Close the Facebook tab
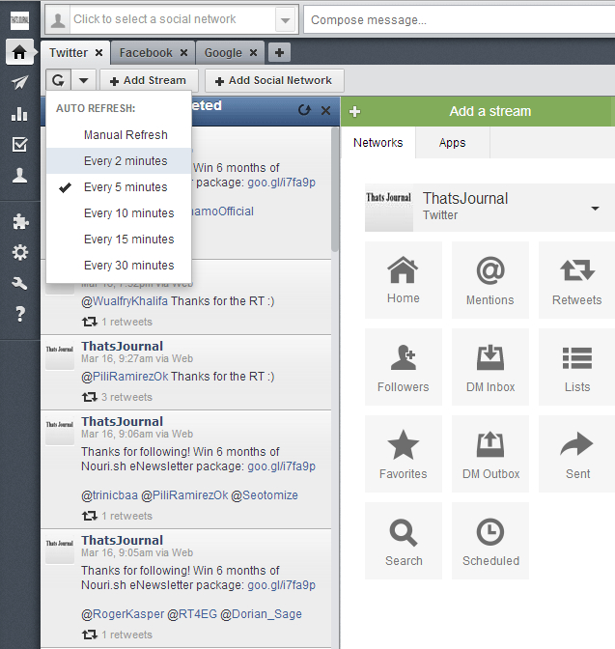Viewport: 615px width, 649px height. (x=183, y=52)
